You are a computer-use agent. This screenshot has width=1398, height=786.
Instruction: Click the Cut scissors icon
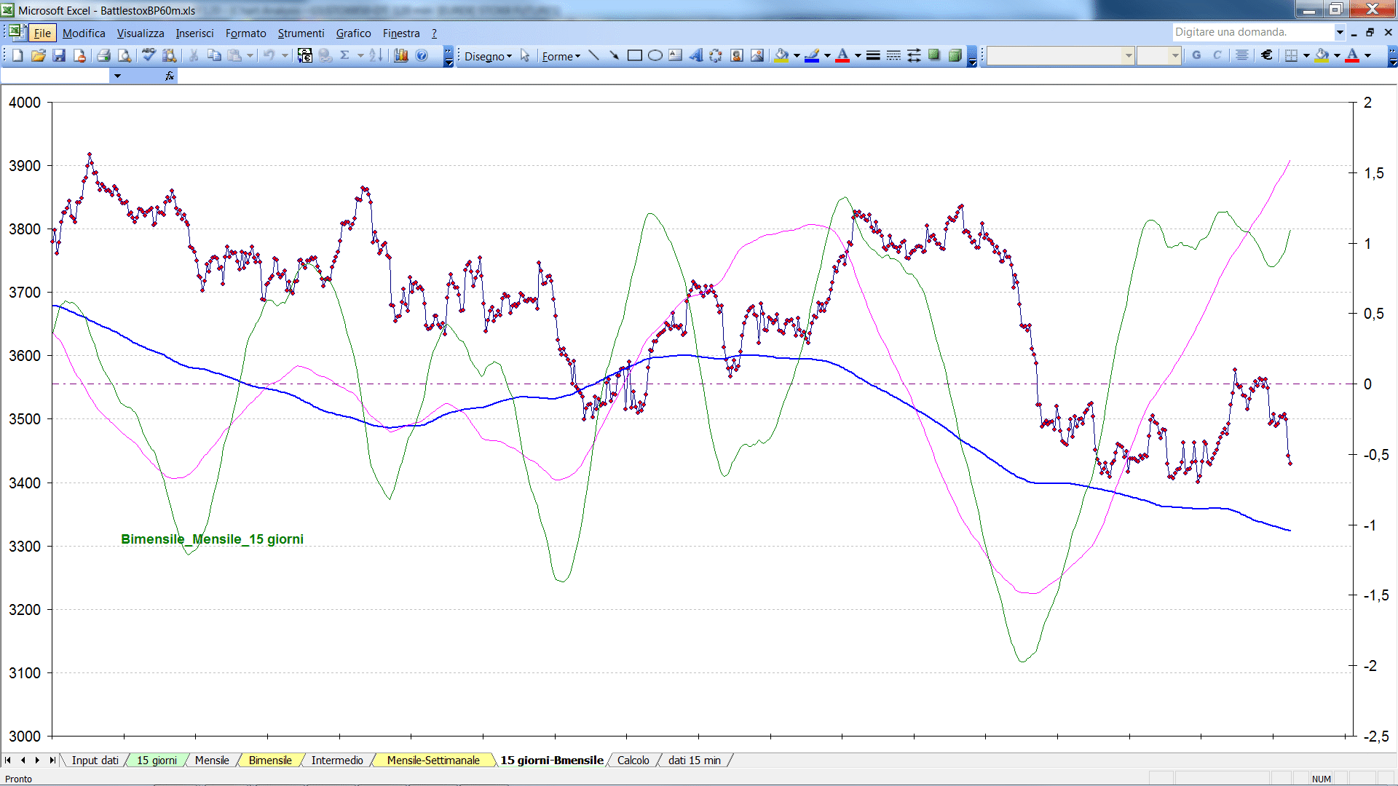(194, 55)
